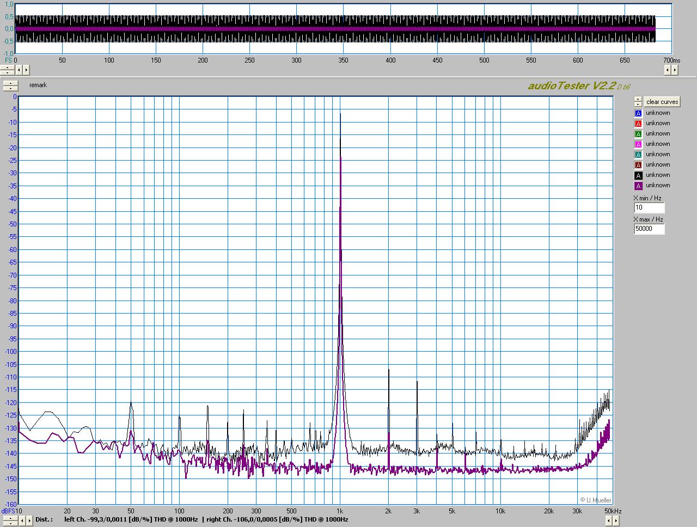
Task: Click the X min / Hz input field
Action: pyautogui.click(x=649, y=207)
